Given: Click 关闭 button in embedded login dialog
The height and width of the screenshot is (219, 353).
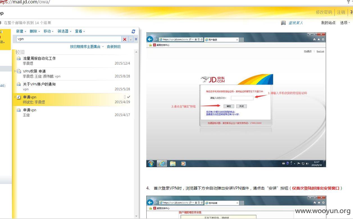Looking at the screenshot, I should 242,106.
